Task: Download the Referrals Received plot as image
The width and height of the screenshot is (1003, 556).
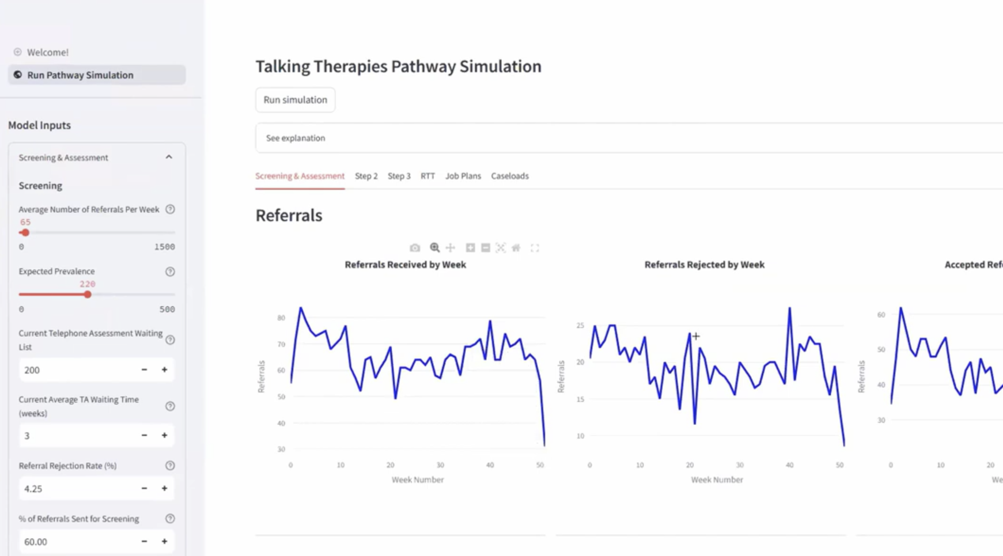Action: pyautogui.click(x=415, y=248)
